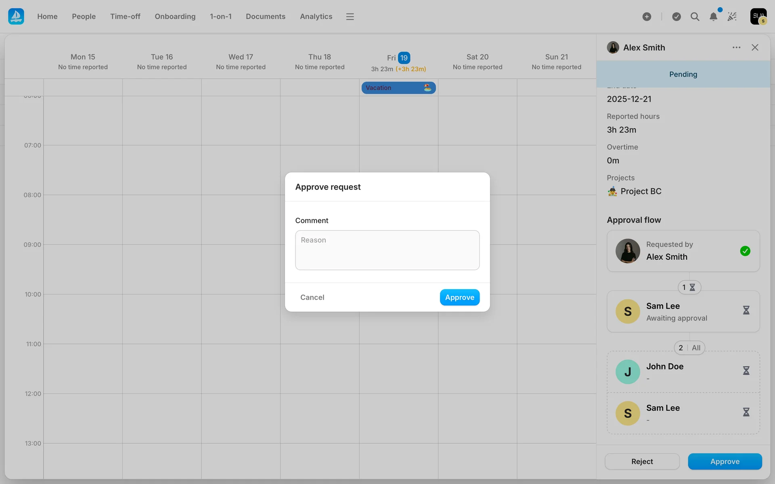Open the notifications bell
The image size is (775, 484).
click(713, 17)
